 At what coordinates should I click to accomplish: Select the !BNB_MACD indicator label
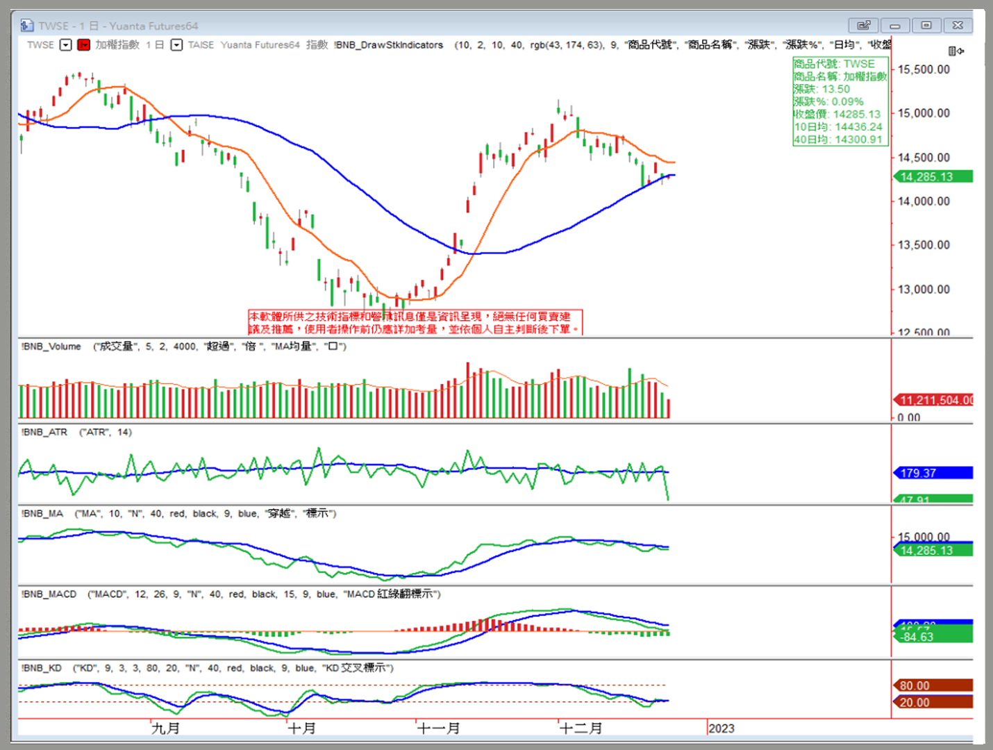[49, 594]
